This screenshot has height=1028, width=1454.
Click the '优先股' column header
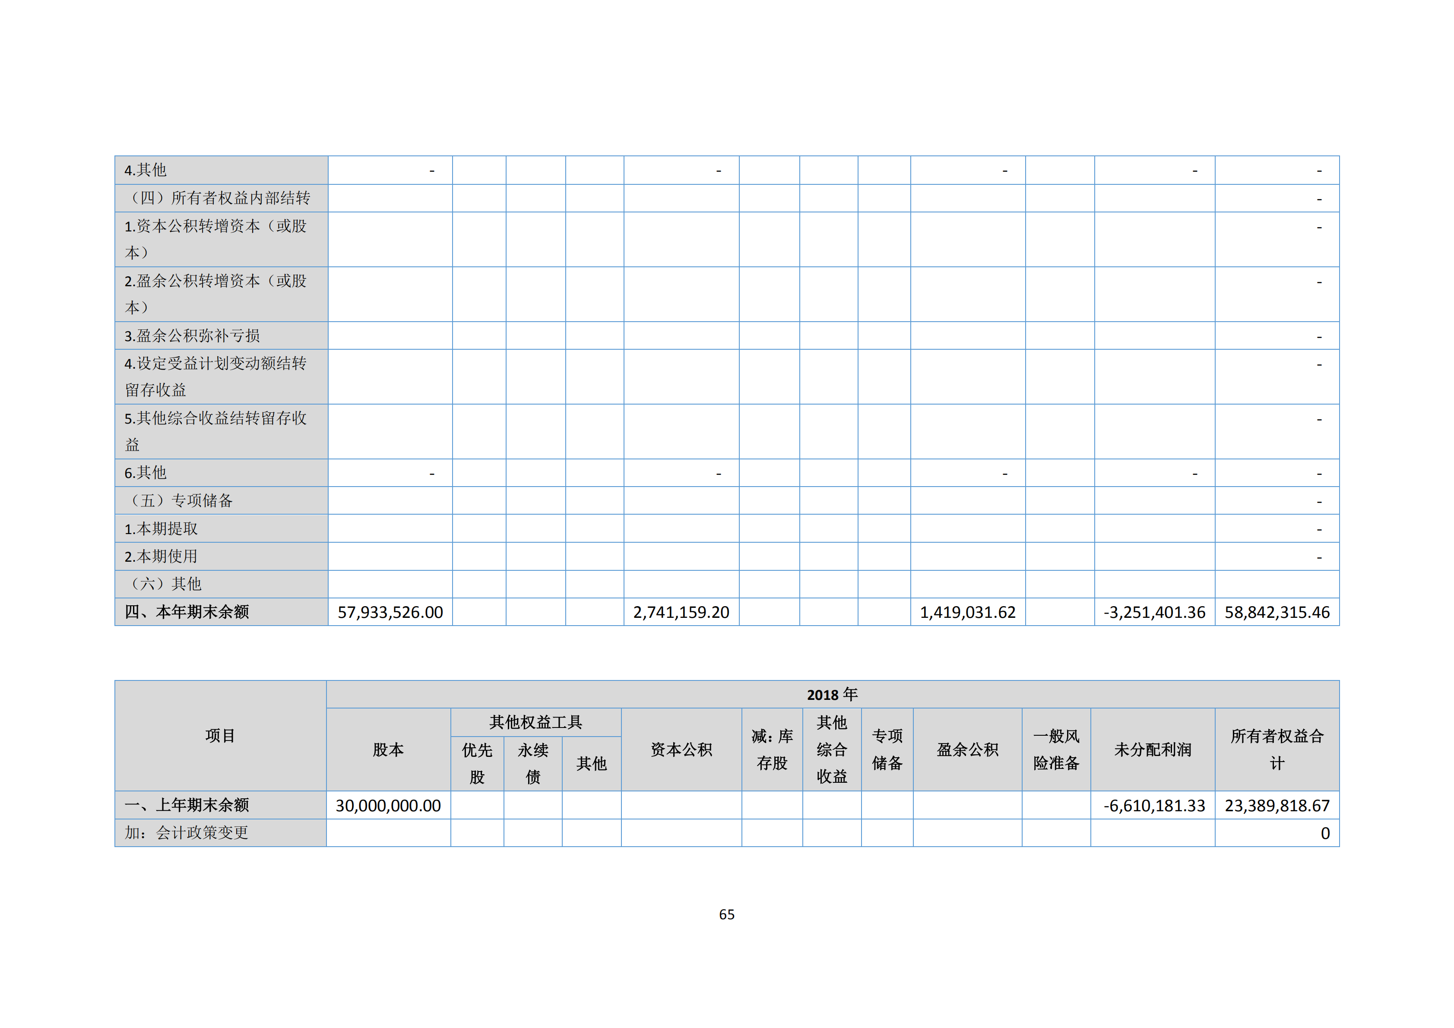[477, 763]
